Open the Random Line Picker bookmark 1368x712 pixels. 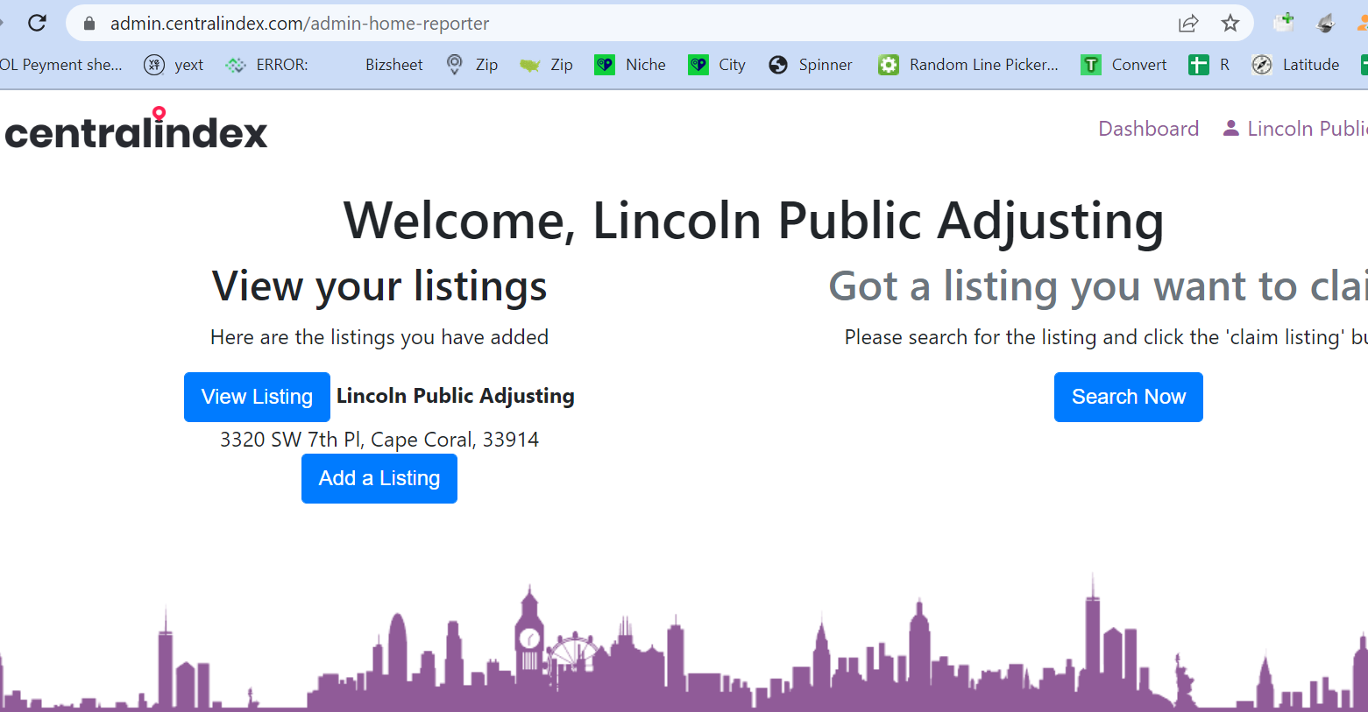tap(968, 65)
